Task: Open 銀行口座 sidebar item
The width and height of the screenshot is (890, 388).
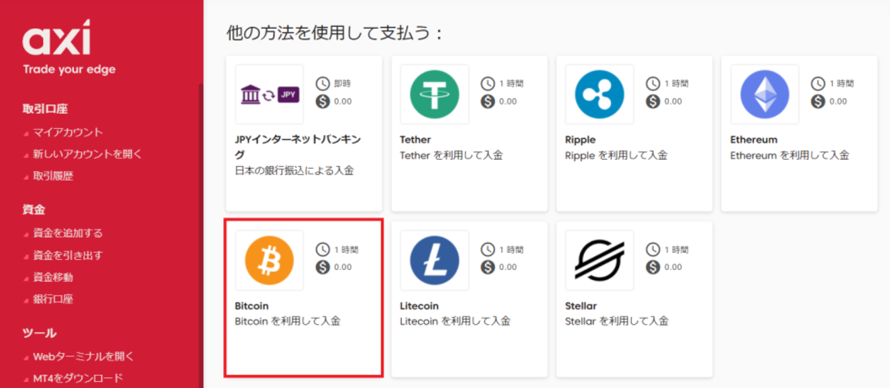Action: pos(53,299)
